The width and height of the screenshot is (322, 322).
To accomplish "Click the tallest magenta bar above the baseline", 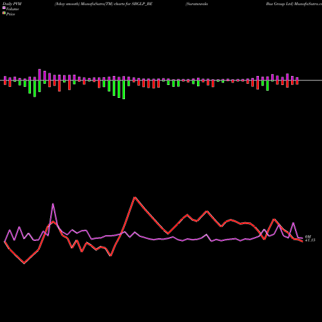I will 39,75.
